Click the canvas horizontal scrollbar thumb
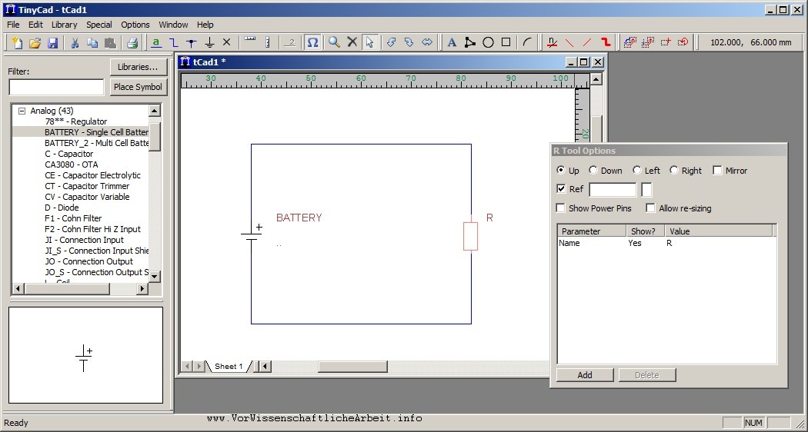This screenshot has height=432, width=808. [352, 367]
